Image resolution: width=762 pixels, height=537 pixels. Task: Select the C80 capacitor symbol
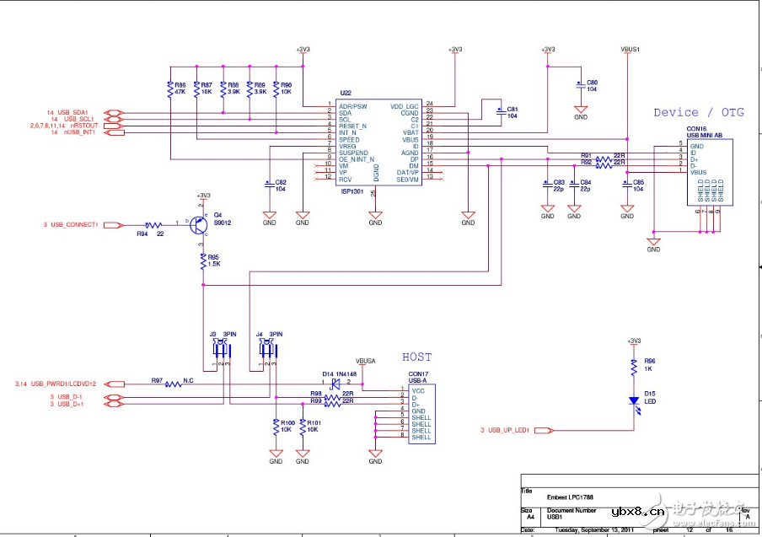click(581, 84)
